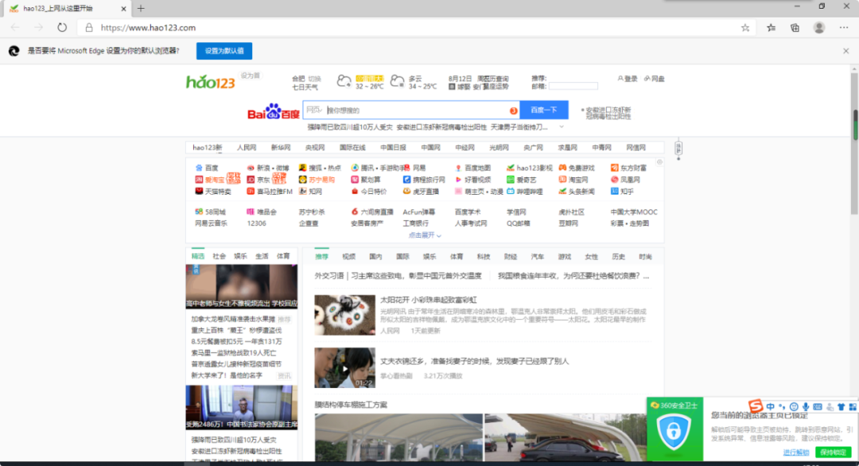
Task: Switch to the 生活 tab in the left news panel
Action: click(x=262, y=256)
